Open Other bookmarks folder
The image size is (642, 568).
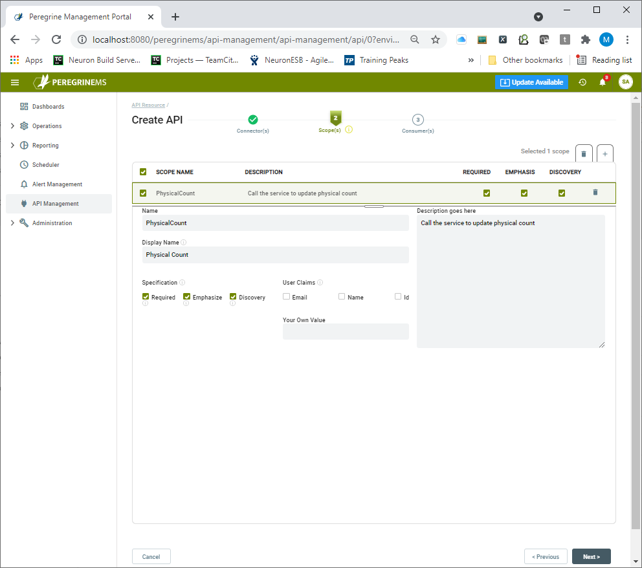click(526, 60)
